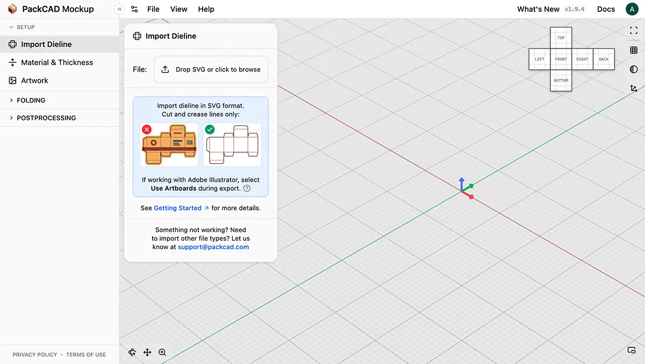645x364 pixels.
Task: Open the Privacy Policy link
Action: tap(35, 355)
